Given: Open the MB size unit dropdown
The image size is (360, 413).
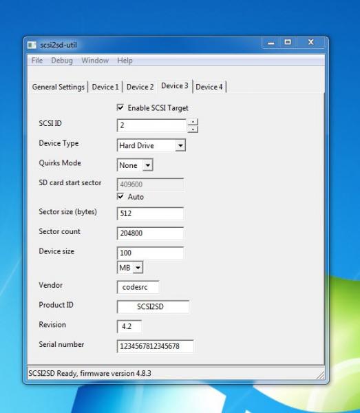Looking at the screenshot, I should click(x=130, y=268).
